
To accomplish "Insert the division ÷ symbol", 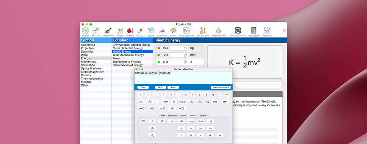I will [164, 95].
